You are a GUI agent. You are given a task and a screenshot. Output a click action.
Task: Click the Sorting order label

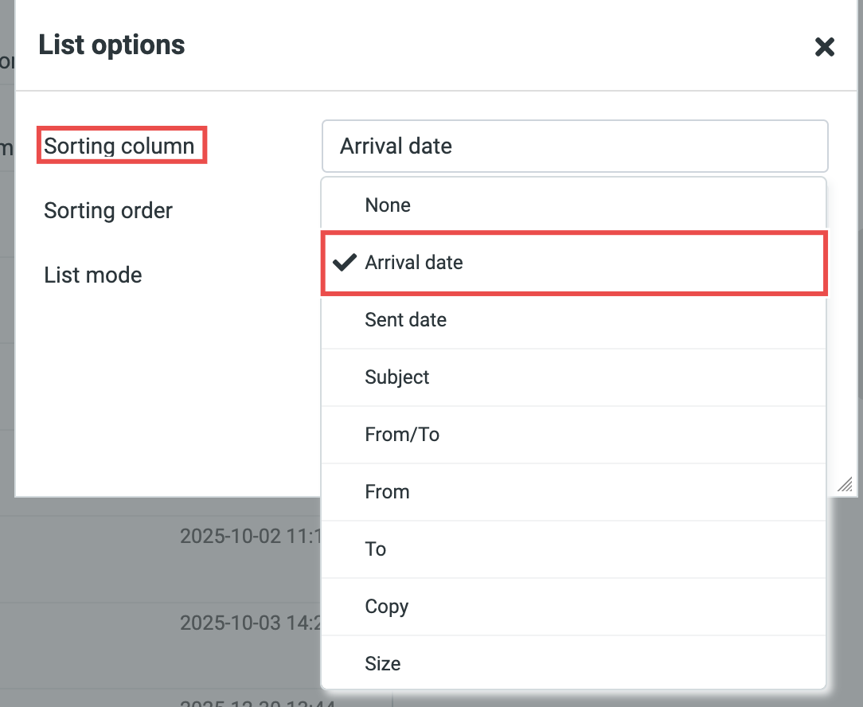tap(108, 211)
